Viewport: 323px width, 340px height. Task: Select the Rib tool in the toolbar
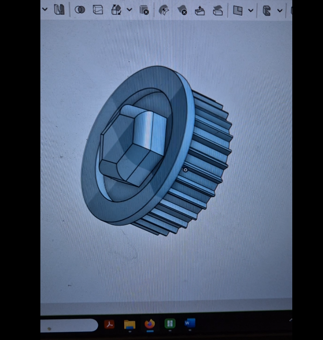coord(59,10)
